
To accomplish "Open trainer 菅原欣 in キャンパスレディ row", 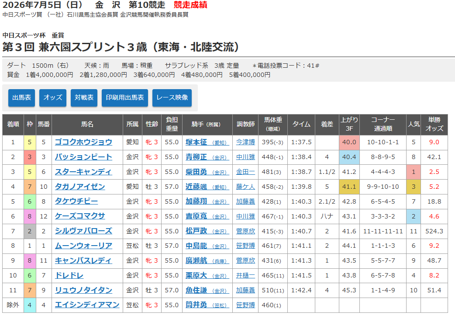I will 245,260.
